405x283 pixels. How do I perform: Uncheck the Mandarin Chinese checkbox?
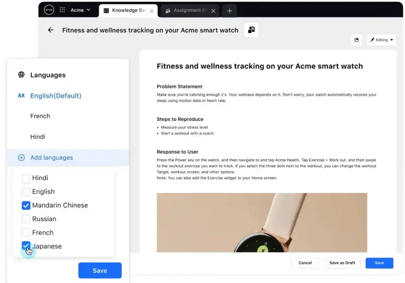click(26, 205)
